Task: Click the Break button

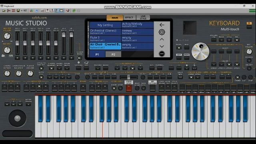Action: coord(83,88)
